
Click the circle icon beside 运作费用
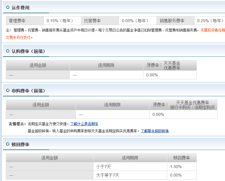(x=8, y=7)
